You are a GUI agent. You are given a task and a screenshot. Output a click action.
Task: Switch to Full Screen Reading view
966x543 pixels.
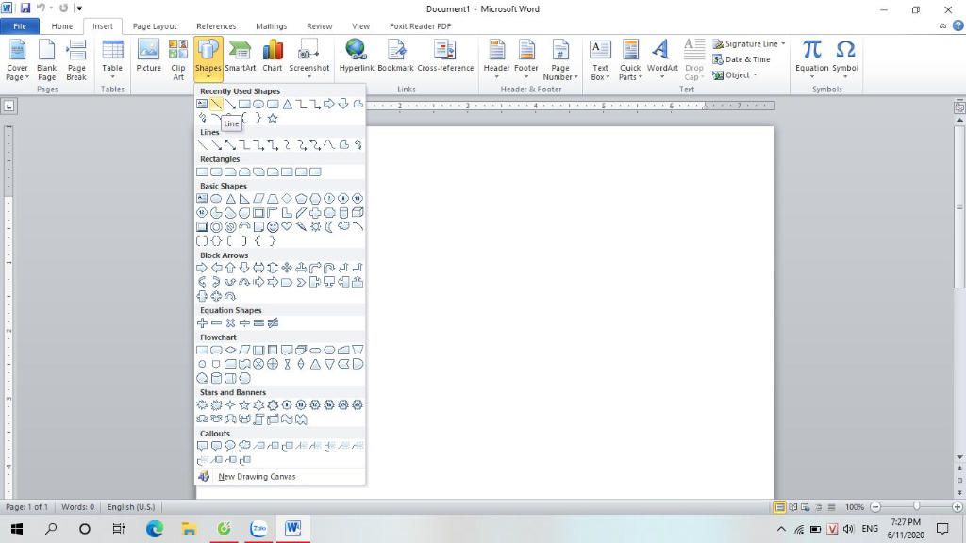click(x=792, y=507)
